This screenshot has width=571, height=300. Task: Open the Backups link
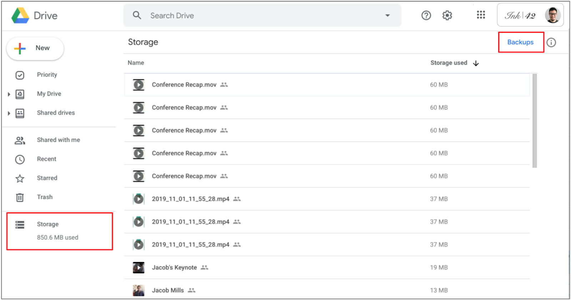(x=520, y=42)
